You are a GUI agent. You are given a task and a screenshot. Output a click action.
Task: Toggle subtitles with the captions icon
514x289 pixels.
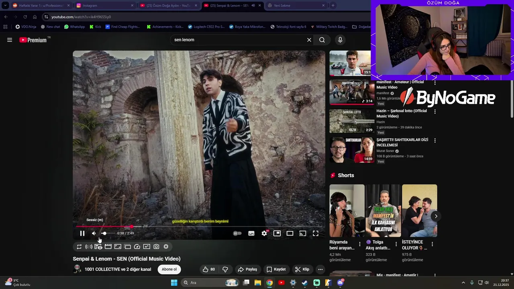[x=251, y=233]
